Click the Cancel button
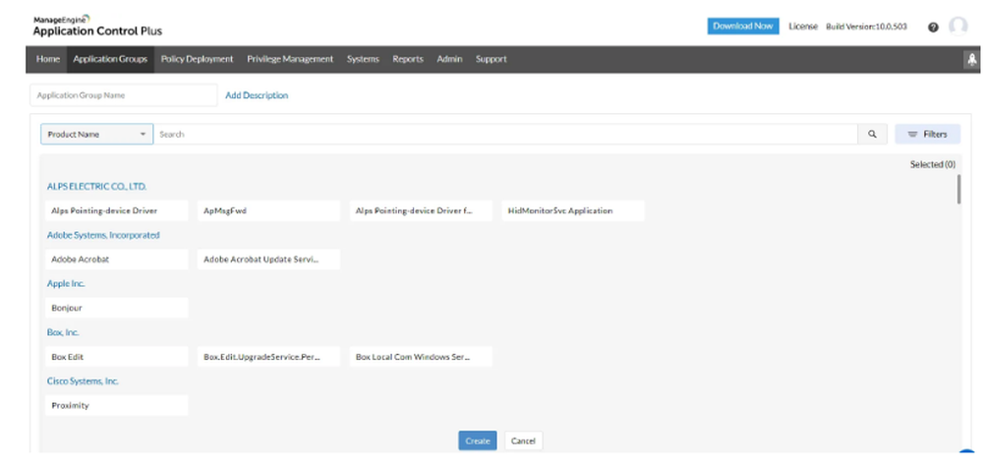Image resolution: width=983 pixels, height=467 pixels. tap(524, 440)
